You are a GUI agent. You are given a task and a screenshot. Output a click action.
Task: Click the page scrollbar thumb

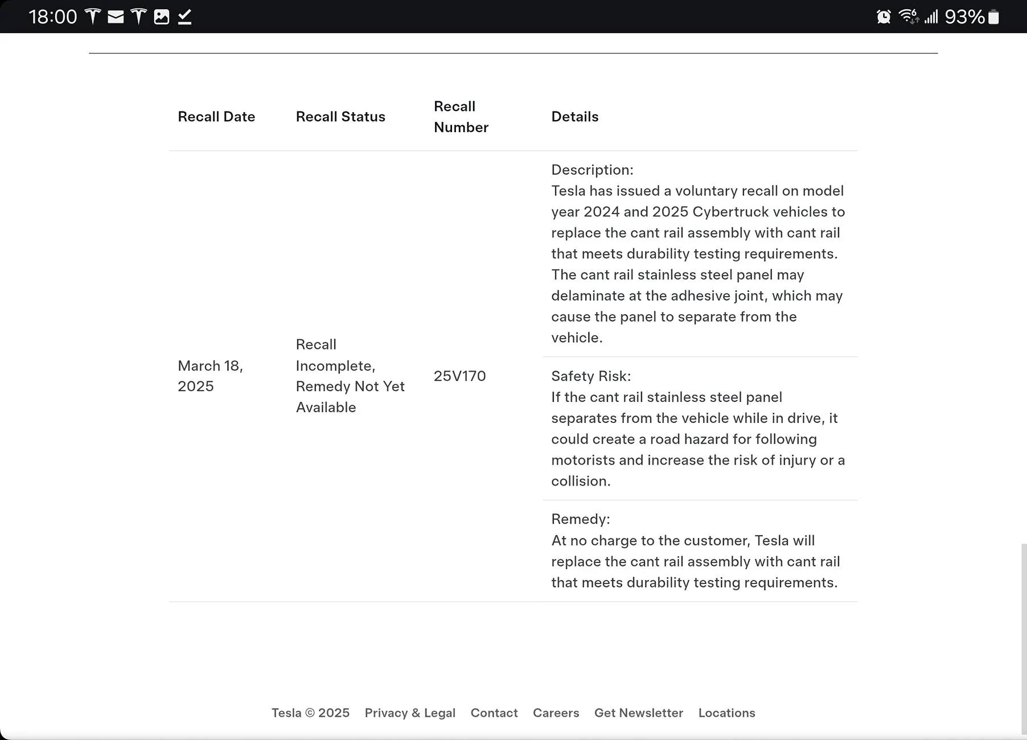click(x=1024, y=639)
